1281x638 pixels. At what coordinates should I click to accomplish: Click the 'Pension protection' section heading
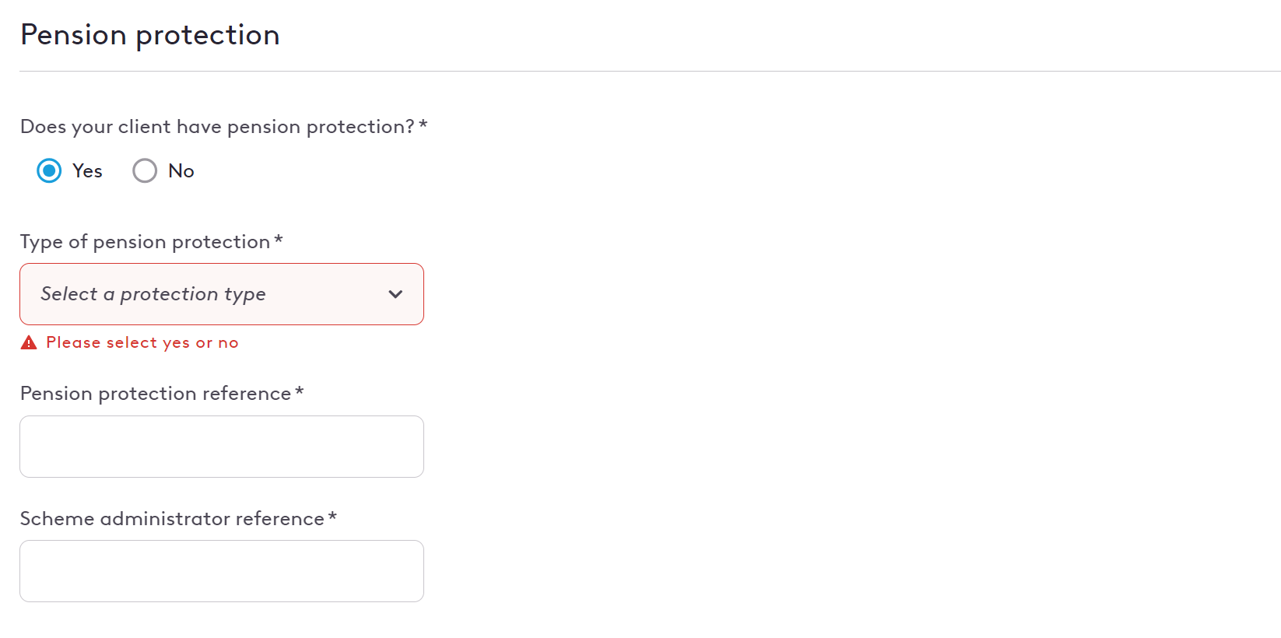[x=150, y=35]
